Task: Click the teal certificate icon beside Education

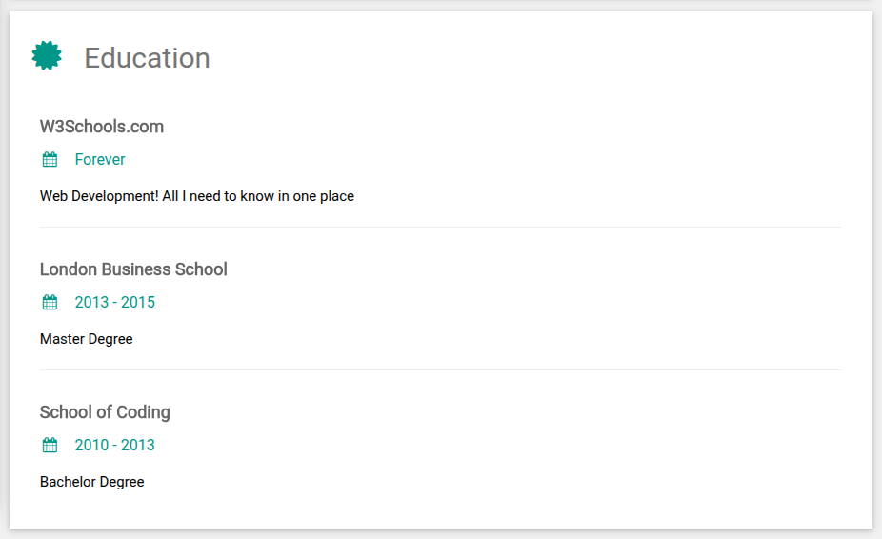Action: pyautogui.click(x=47, y=56)
